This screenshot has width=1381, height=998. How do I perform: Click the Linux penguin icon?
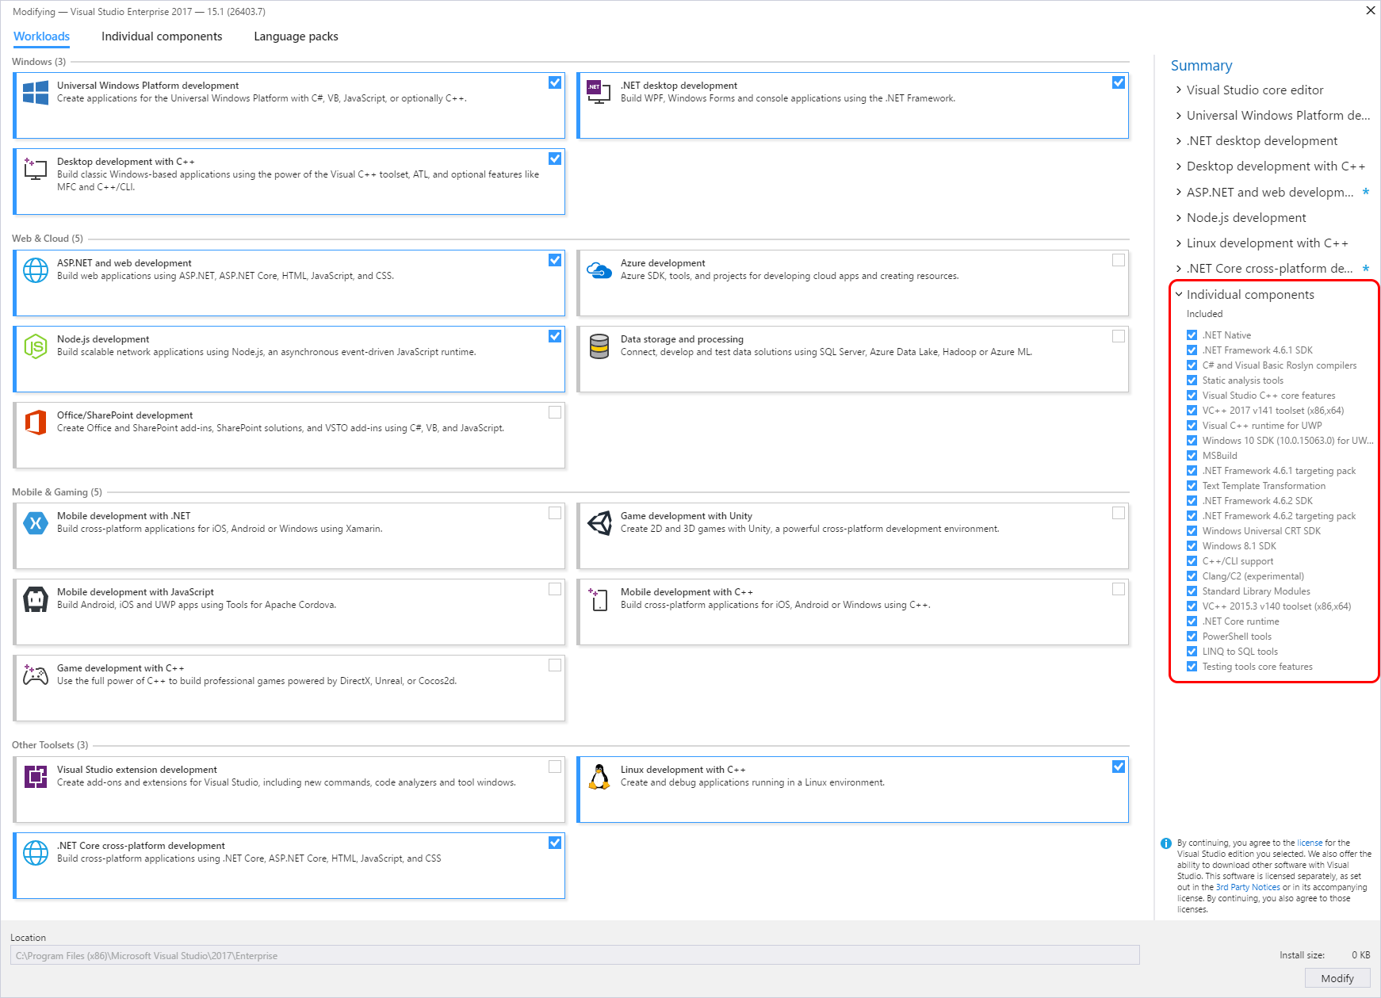(599, 777)
